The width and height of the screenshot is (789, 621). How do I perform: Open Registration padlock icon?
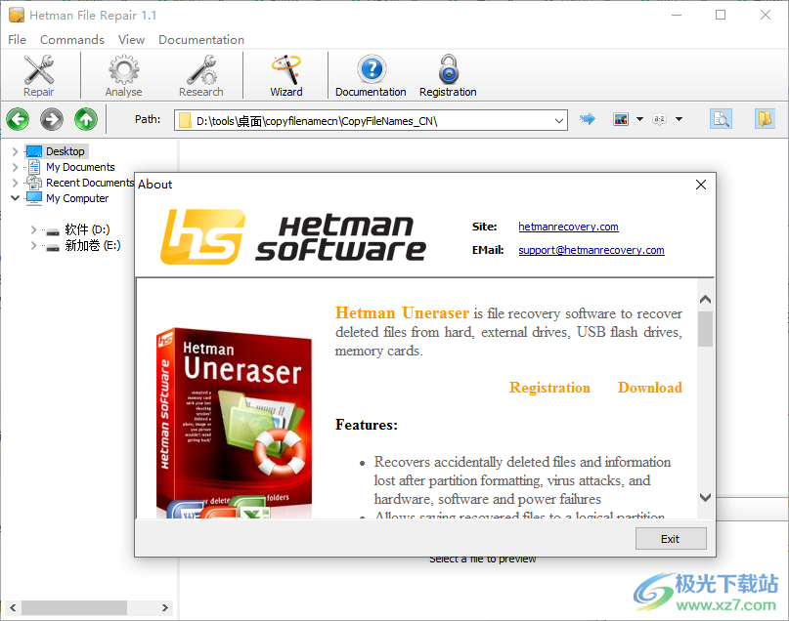pyautogui.click(x=449, y=70)
